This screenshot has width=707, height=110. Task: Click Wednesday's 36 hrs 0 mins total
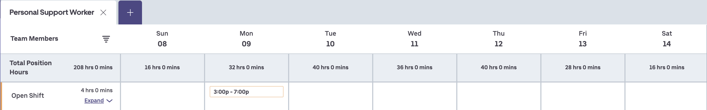(415, 67)
